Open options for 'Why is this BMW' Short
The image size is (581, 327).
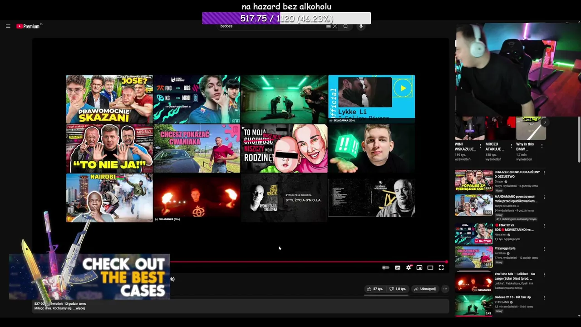(542, 146)
